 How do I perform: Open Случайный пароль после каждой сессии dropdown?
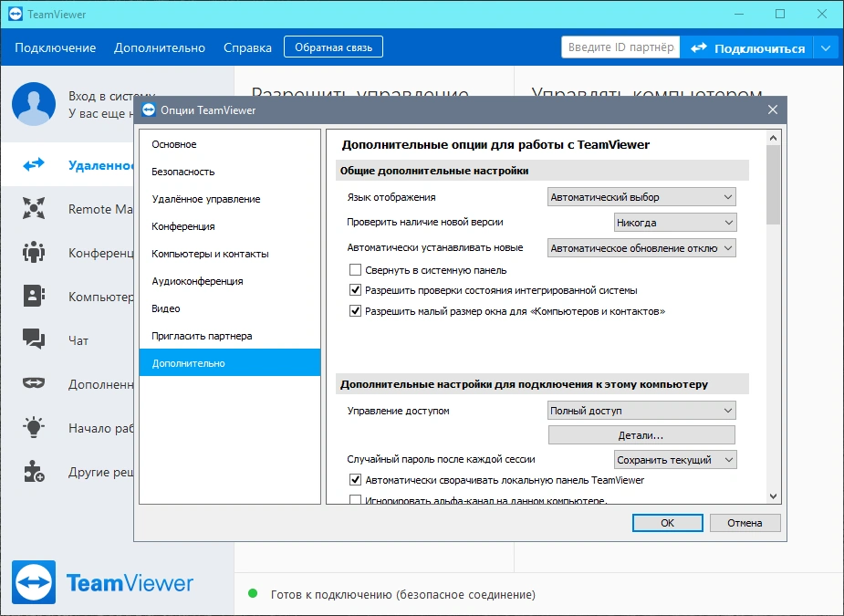point(675,460)
